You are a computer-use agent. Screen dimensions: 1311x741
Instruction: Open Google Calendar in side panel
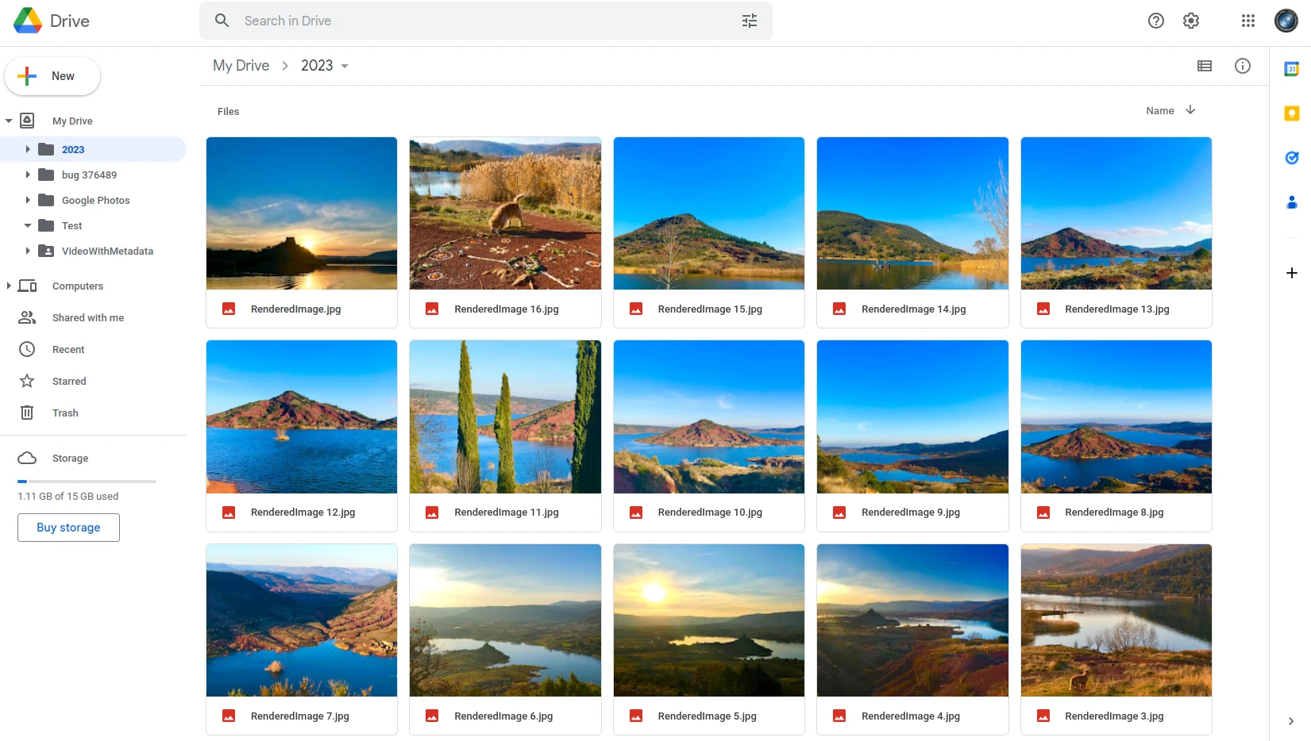(1291, 70)
